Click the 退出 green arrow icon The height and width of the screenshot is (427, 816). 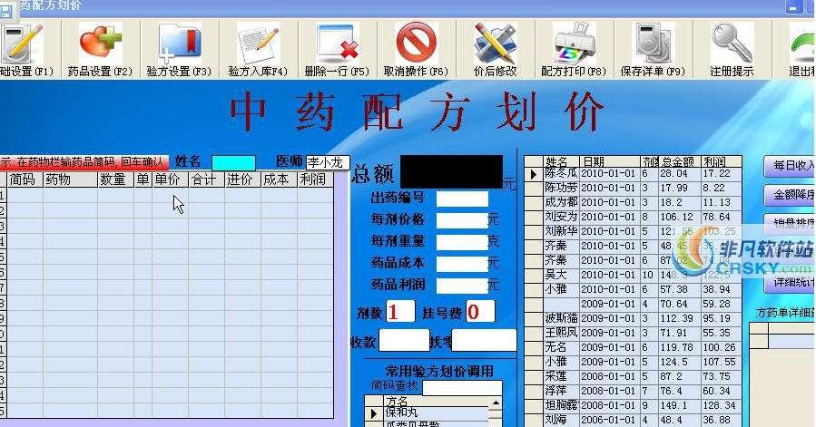pyautogui.click(x=802, y=43)
